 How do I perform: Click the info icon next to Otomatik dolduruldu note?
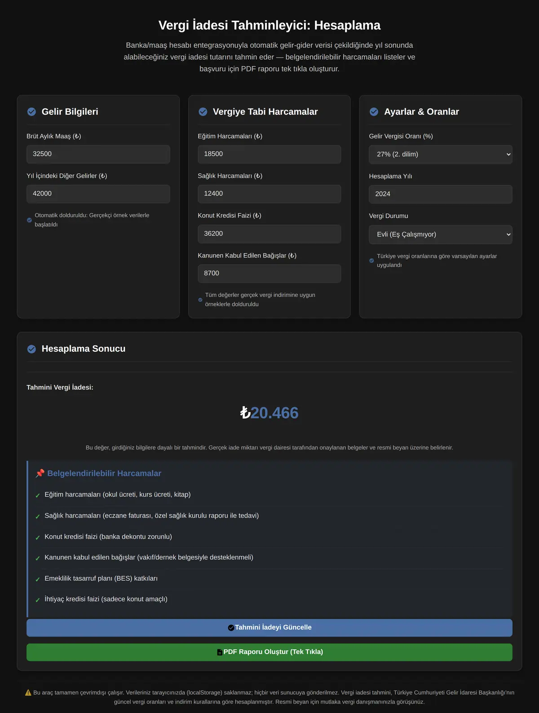tap(29, 220)
